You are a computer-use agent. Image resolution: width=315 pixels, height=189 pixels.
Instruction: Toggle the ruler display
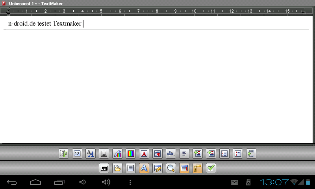(x=198, y=168)
